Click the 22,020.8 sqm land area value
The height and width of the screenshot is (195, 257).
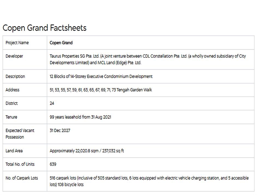coord(87,151)
